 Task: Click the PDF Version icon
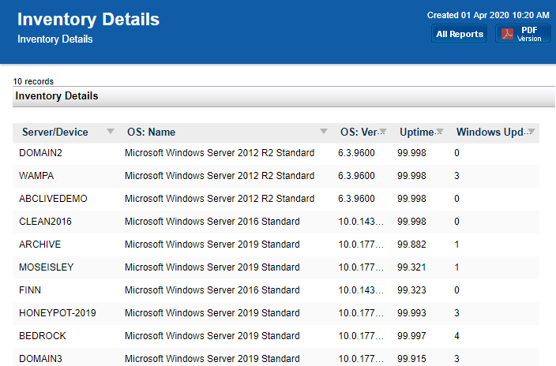(507, 34)
